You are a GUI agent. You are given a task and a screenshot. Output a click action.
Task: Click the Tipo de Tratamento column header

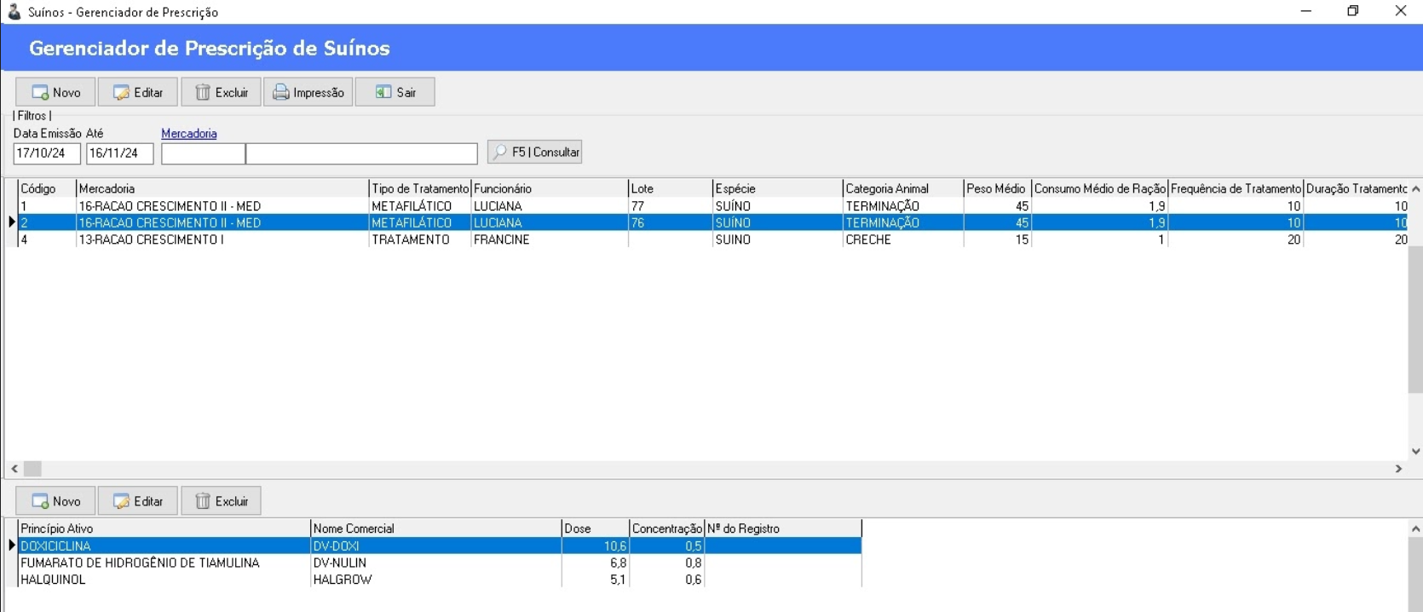click(x=420, y=188)
